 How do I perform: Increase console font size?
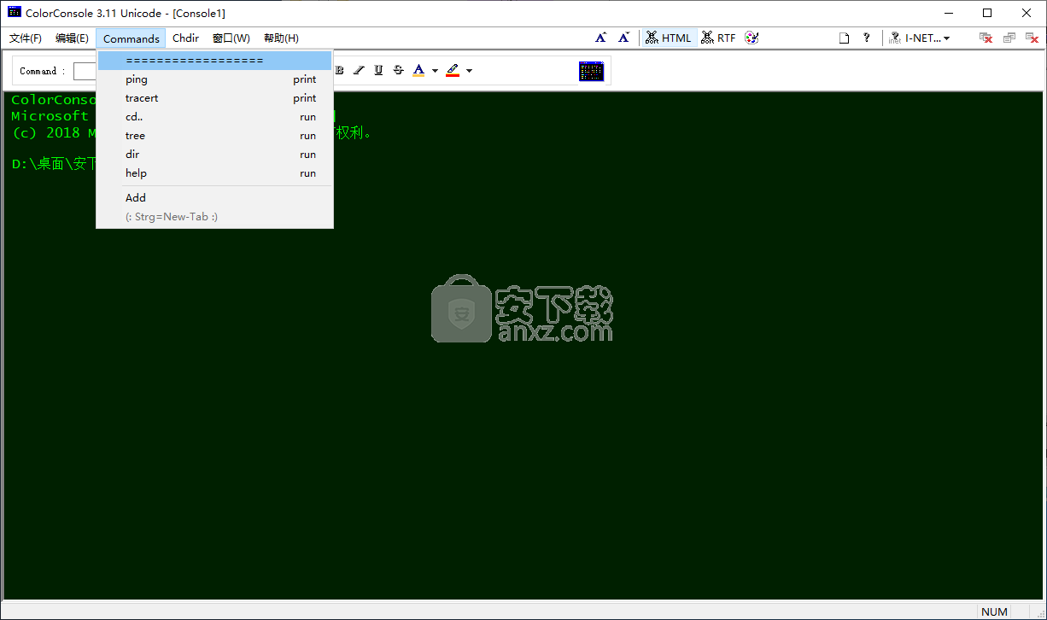[601, 38]
